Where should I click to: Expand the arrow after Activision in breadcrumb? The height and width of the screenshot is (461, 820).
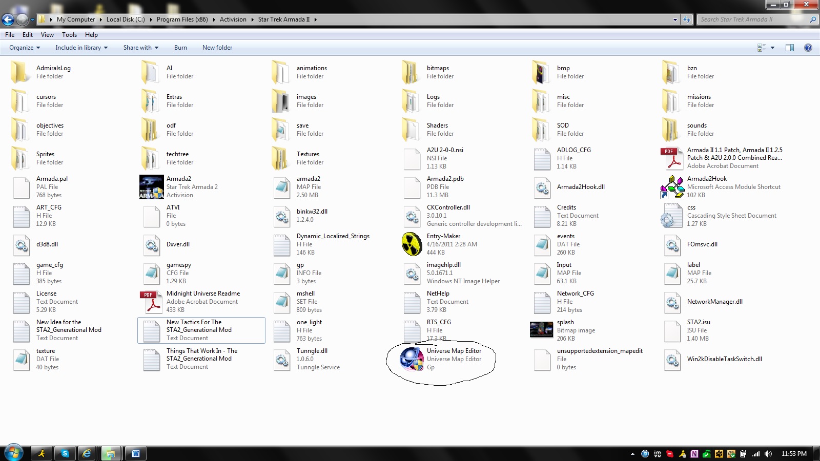pyautogui.click(x=252, y=19)
